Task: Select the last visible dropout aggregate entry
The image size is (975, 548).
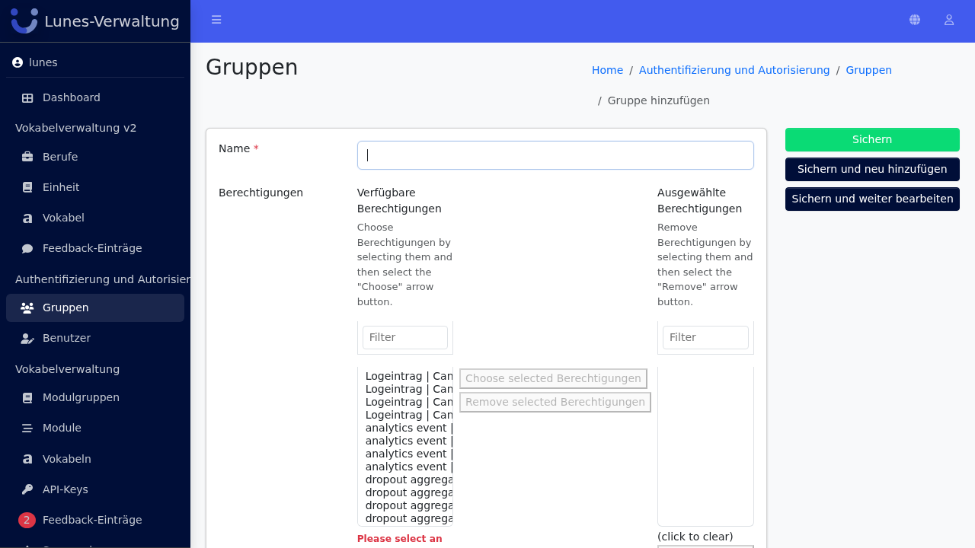Action: [409, 518]
